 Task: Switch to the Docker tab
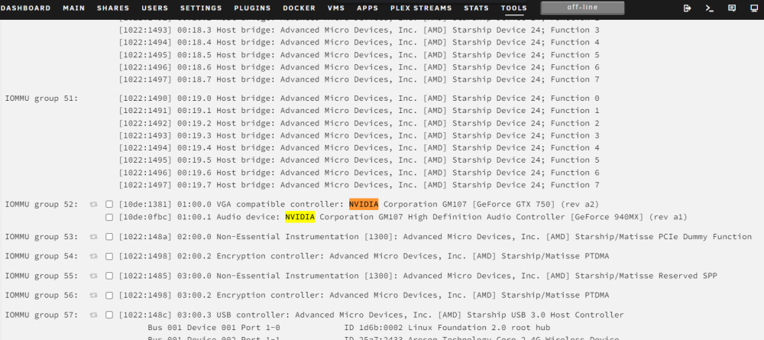(299, 8)
